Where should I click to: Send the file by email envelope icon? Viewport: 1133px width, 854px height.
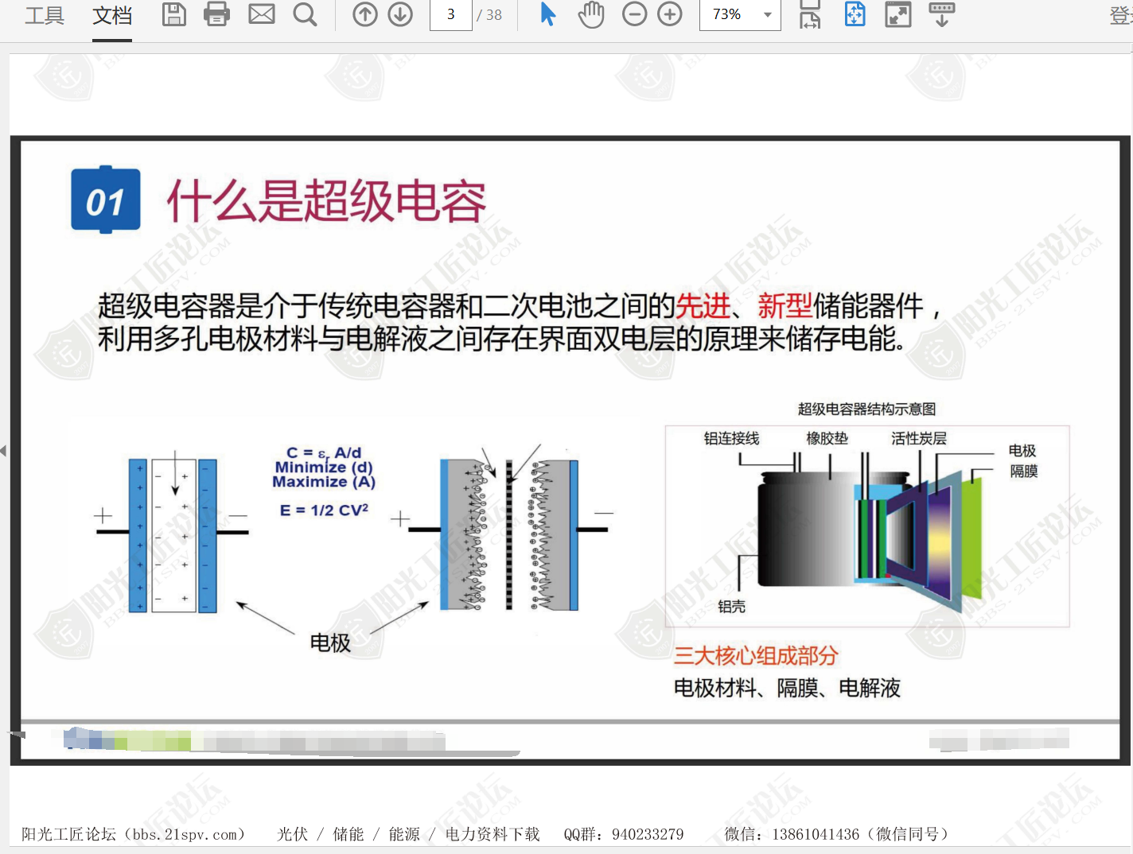262,14
